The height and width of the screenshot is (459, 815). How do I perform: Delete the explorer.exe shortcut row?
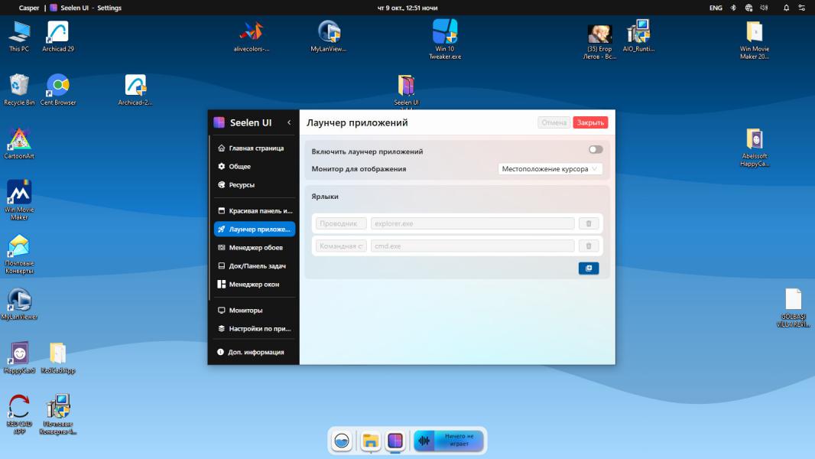point(588,223)
